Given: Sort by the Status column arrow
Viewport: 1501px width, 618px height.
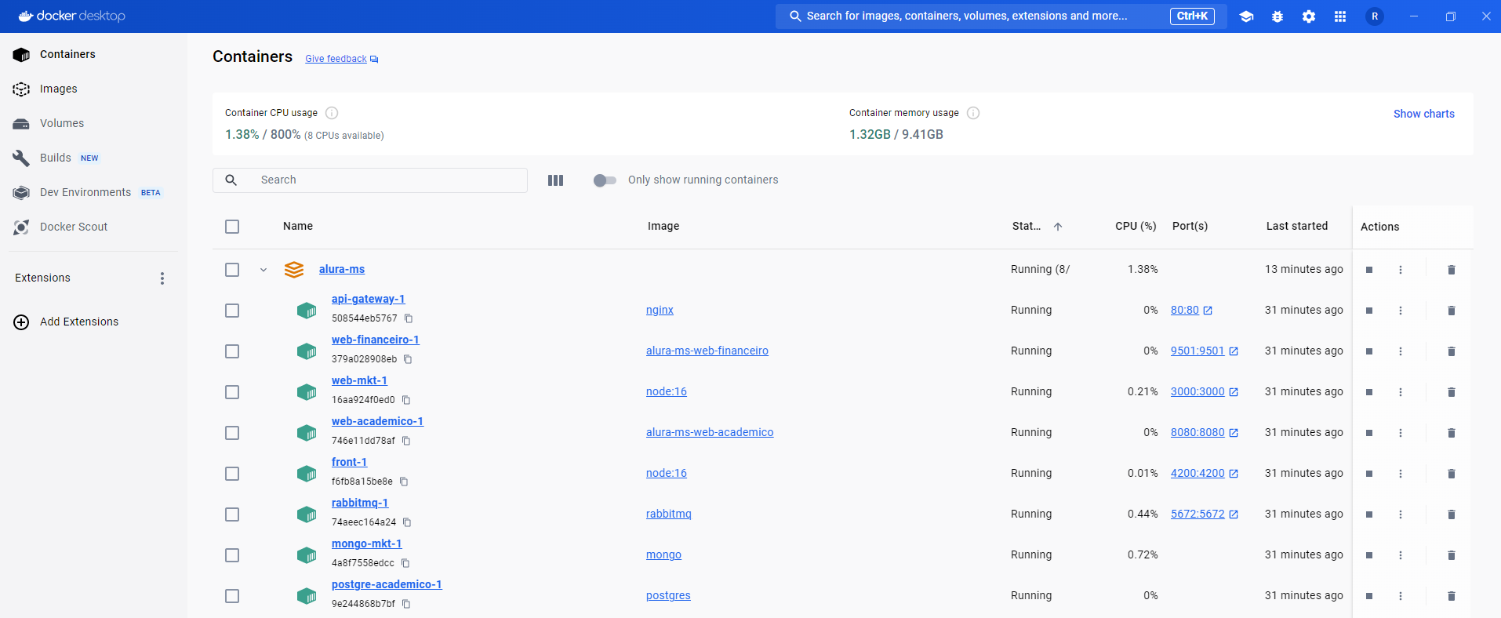Looking at the screenshot, I should click(1058, 227).
